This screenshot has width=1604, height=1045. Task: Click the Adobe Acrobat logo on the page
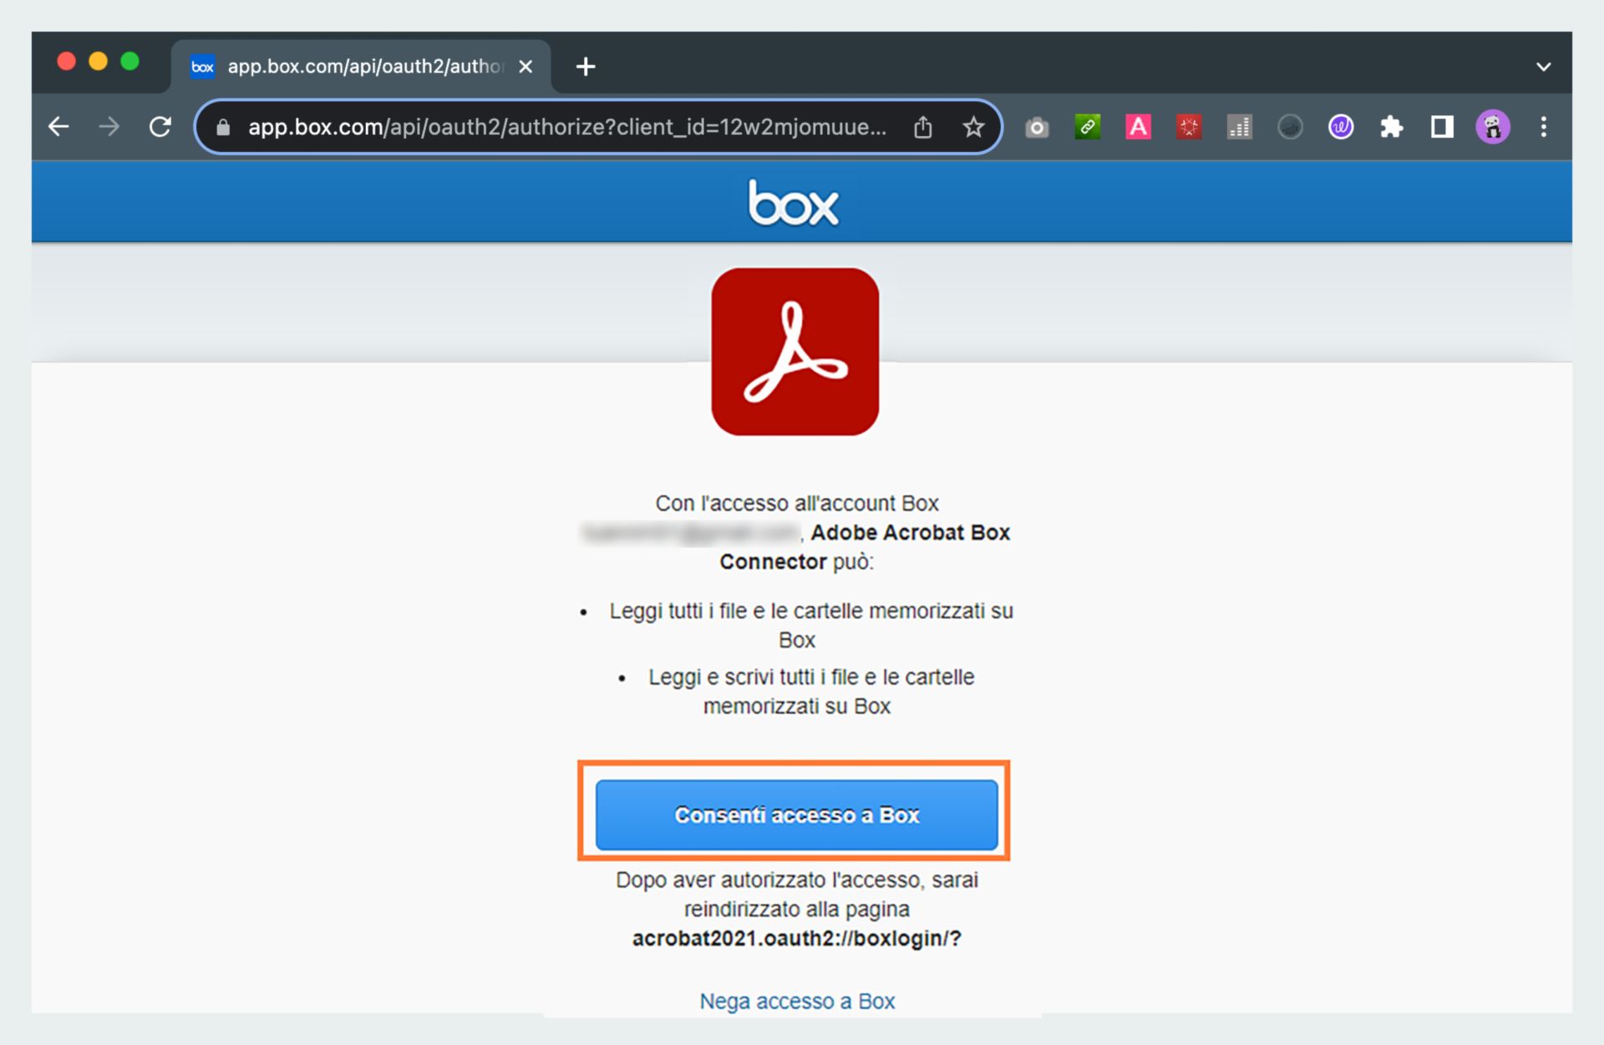click(794, 352)
